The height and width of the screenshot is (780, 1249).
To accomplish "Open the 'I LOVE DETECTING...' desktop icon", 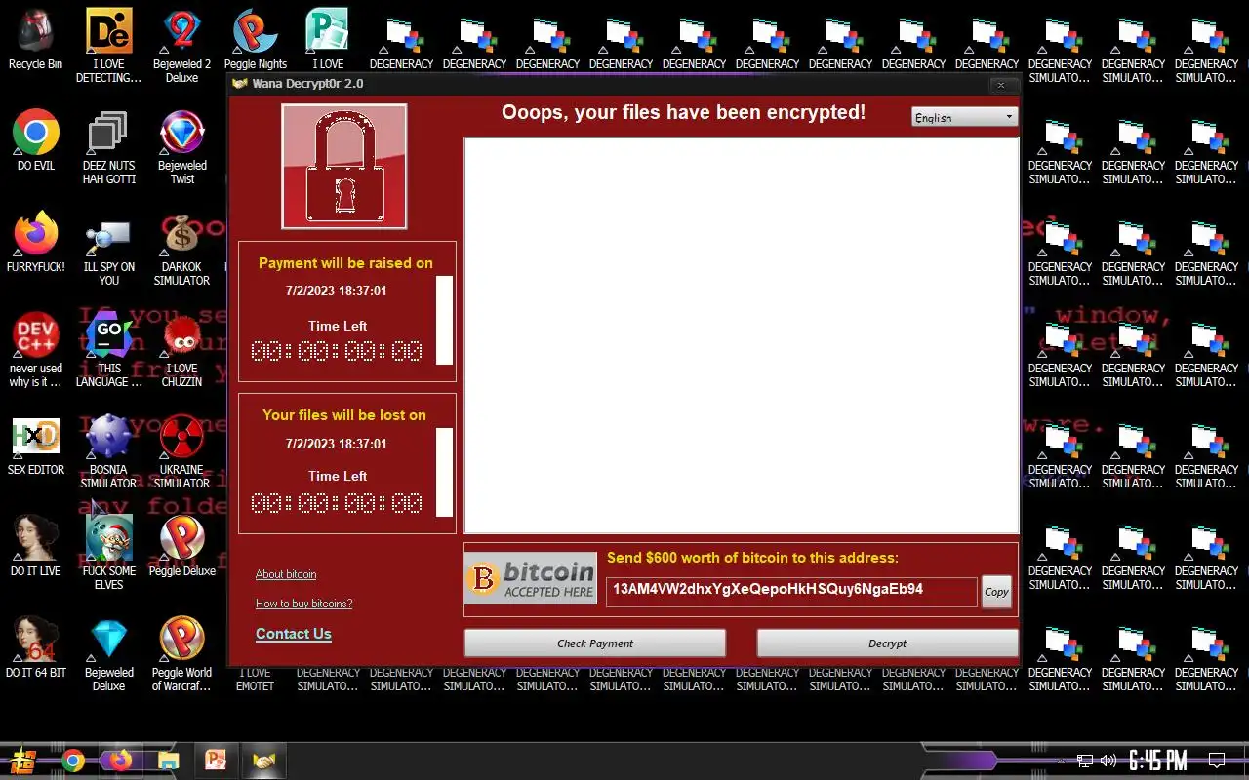I will click(x=108, y=45).
